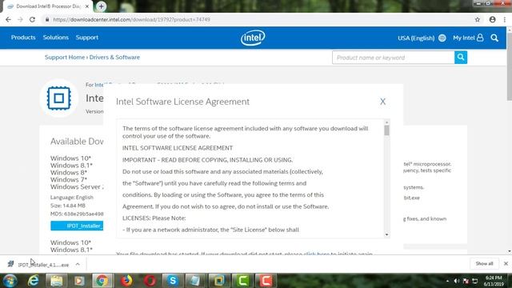
Task: Close the downloads bar
Action: [506, 263]
